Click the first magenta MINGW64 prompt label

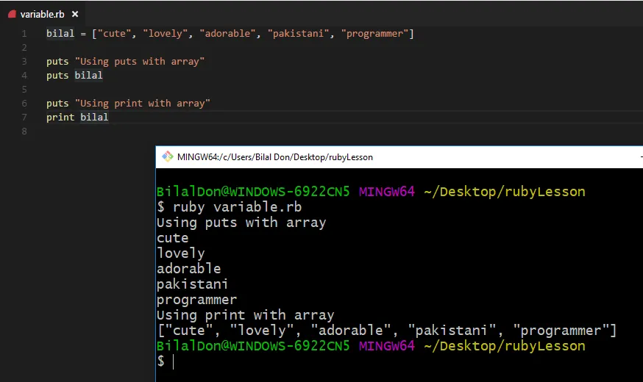click(x=387, y=192)
